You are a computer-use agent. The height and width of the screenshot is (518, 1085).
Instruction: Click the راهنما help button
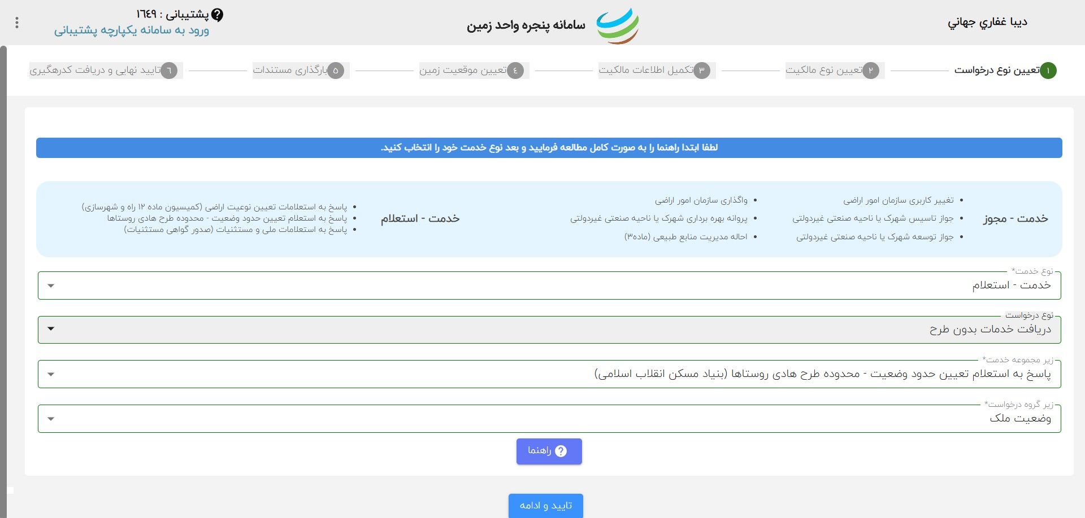[x=548, y=451]
